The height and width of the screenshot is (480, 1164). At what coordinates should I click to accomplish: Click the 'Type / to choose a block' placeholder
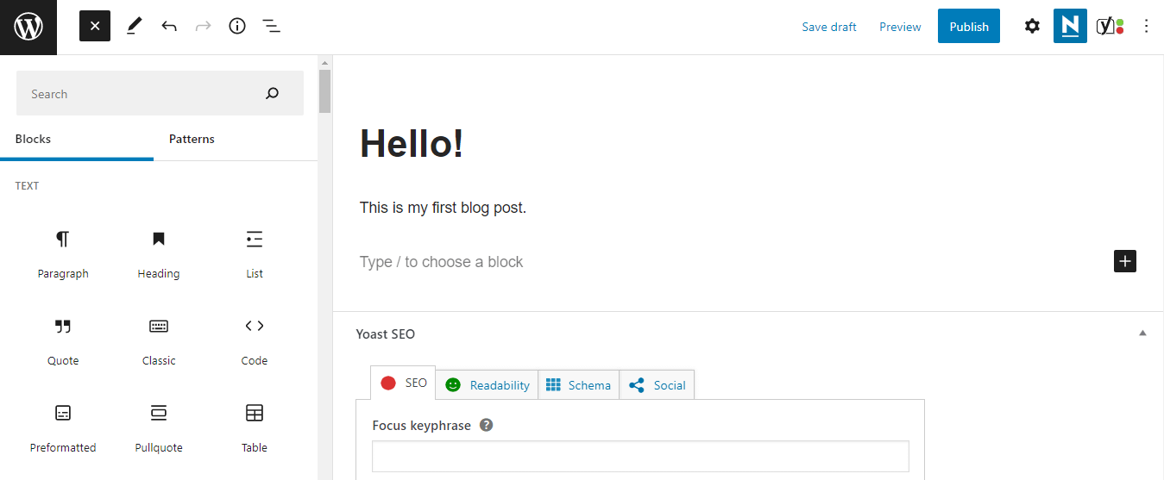pos(441,262)
